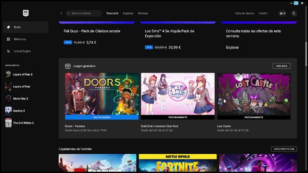Click PRÓXIMAMENTE under Lost Castle
Viewport: 308px width, 173px height.
coord(254,117)
